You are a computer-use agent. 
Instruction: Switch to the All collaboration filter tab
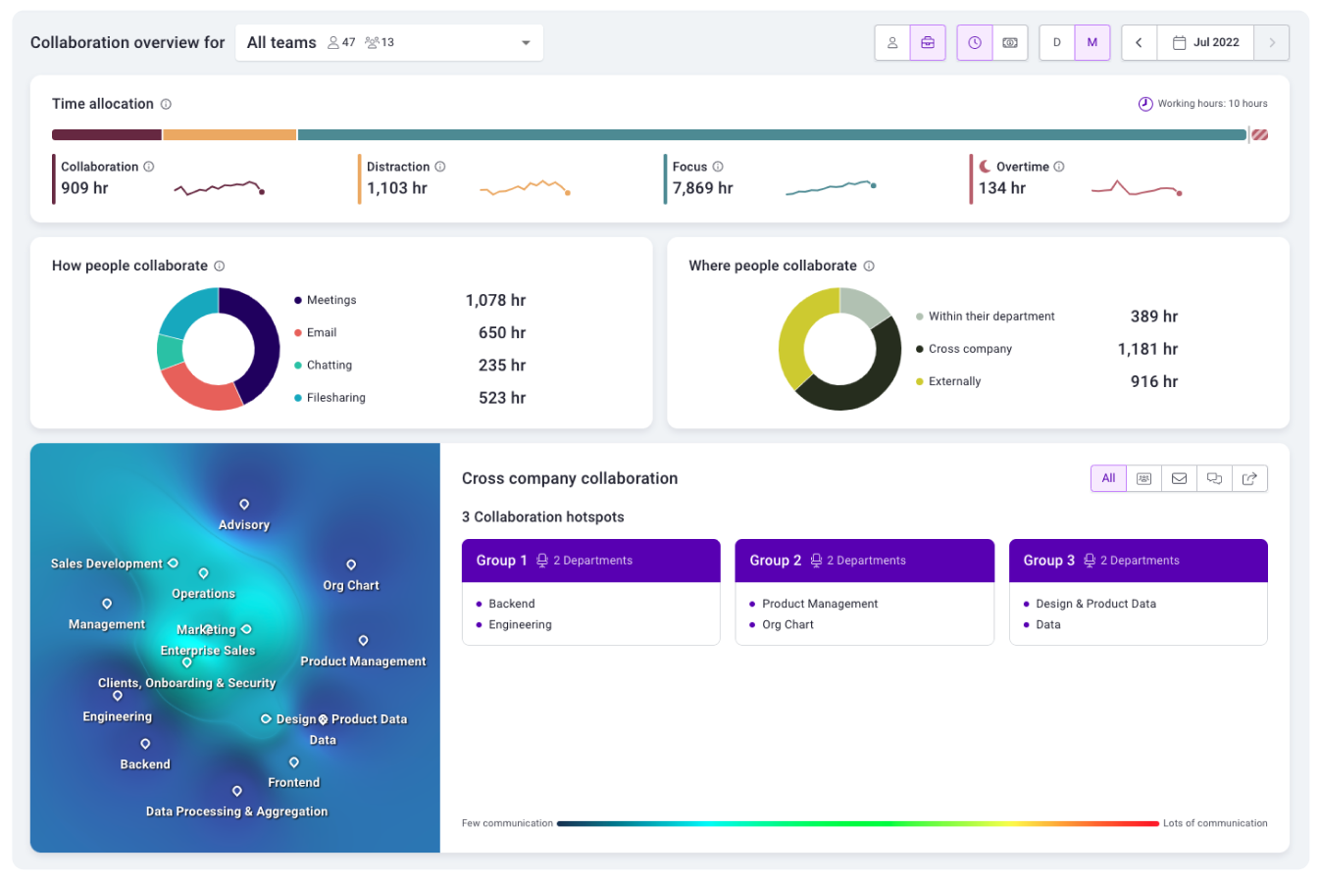point(1108,478)
